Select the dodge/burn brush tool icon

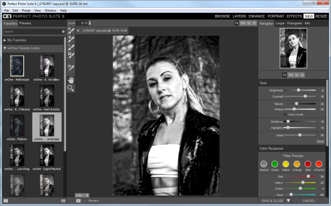71,39
